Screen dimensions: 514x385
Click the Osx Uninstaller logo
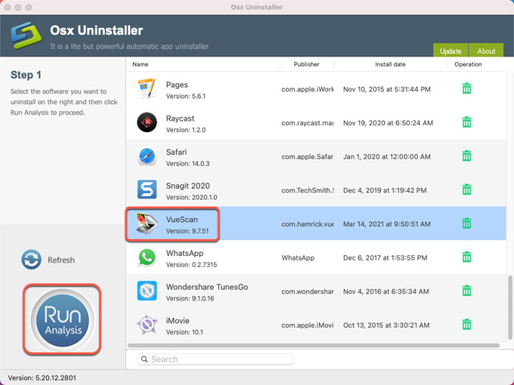click(x=26, y=35)
